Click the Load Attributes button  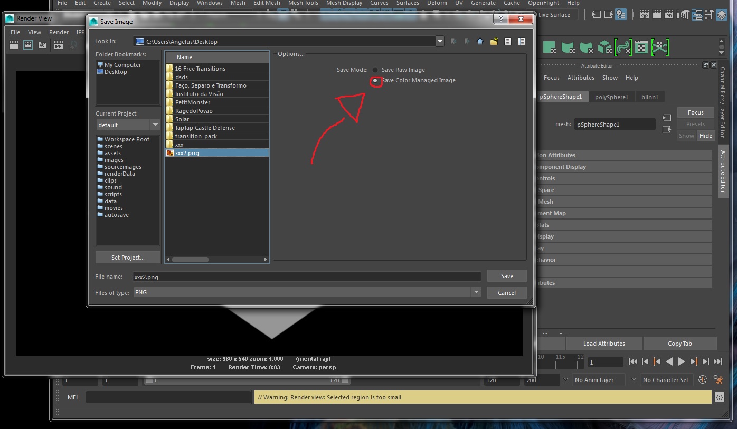pyautogui.click(x=604, y=344)
